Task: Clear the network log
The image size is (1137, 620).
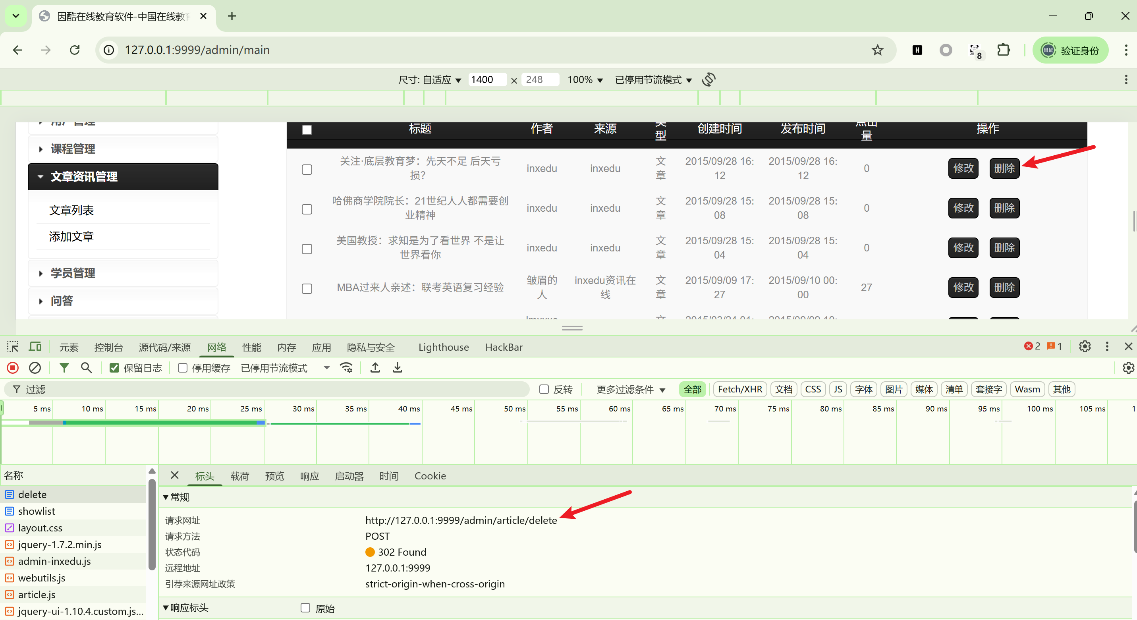Action: pyautogui.click(x=35, y=367)
